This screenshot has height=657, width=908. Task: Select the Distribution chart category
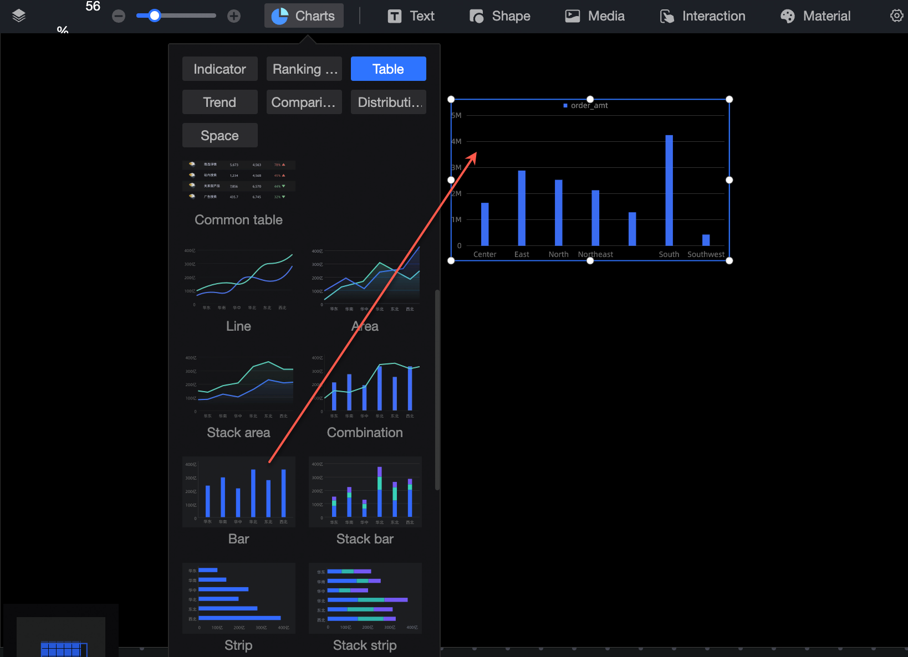tap(389, 102)
